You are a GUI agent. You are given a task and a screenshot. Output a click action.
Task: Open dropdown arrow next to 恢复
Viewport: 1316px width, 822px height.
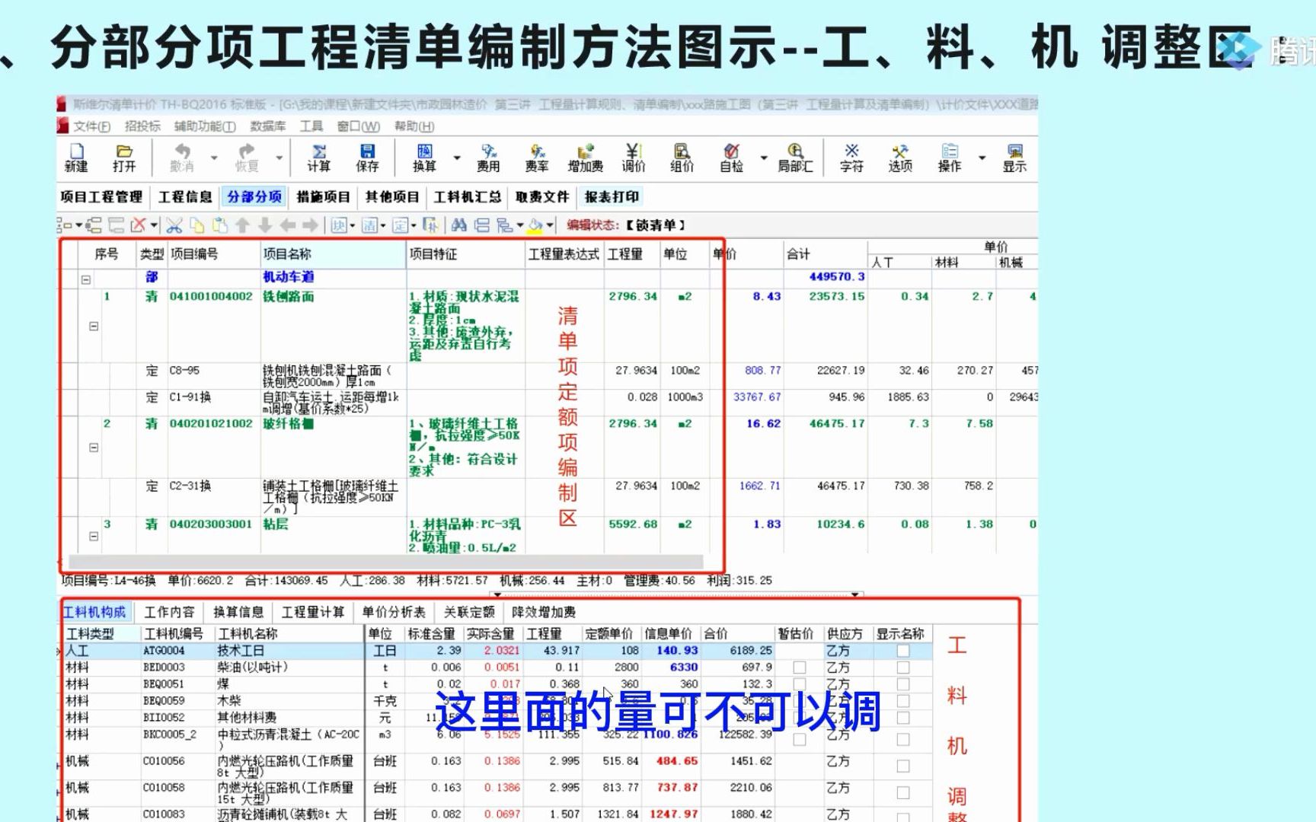click(x=279, y=158)
